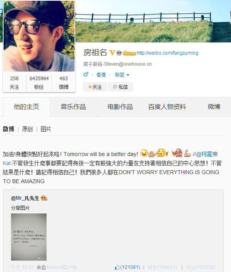Switch to the 电影作品 tab
This screenshot has height=272, width=231.
pyautogui.click(x=120, y=107)
